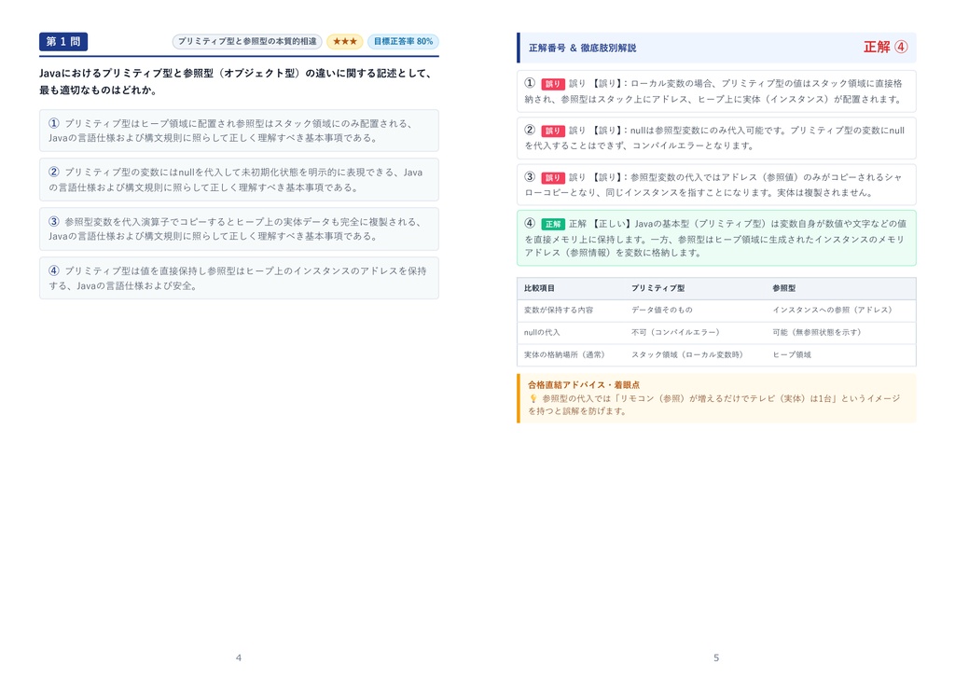Click the 第1問 question number badge

pos(63,41)
